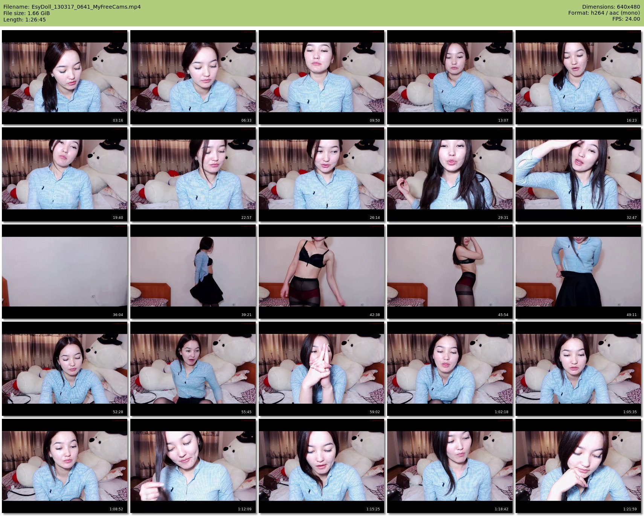The height and width of the screenshot is (516, 644).
Task: Select the thumbnail at 52:28
Action: pos(65,369)
